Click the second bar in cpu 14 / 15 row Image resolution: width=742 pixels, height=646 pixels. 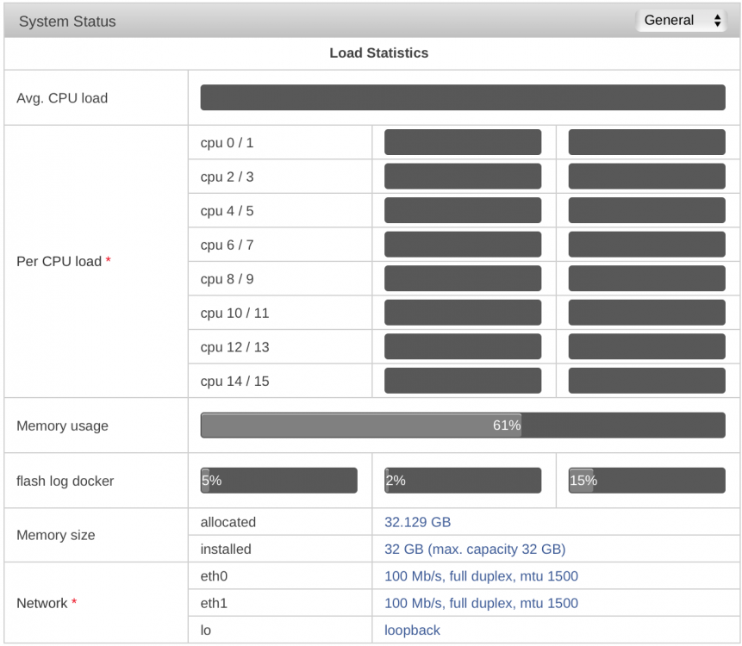(x=646, y=380)
